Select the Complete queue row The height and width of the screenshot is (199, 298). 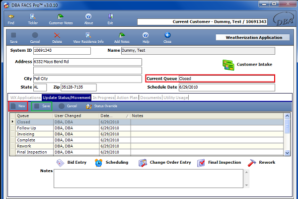(x=147, y=140)
